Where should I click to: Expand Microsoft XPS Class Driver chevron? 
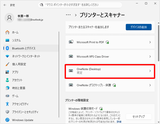[x=150, y=56]
